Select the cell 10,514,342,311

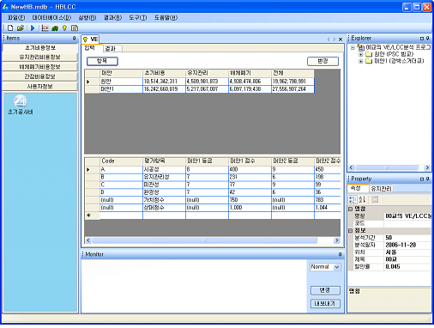point(164,82)
